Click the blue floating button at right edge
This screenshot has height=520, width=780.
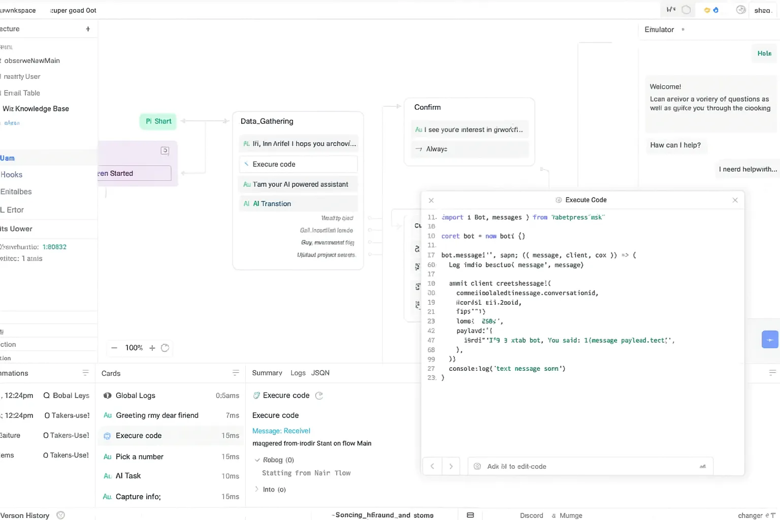(x=770, y=340)
